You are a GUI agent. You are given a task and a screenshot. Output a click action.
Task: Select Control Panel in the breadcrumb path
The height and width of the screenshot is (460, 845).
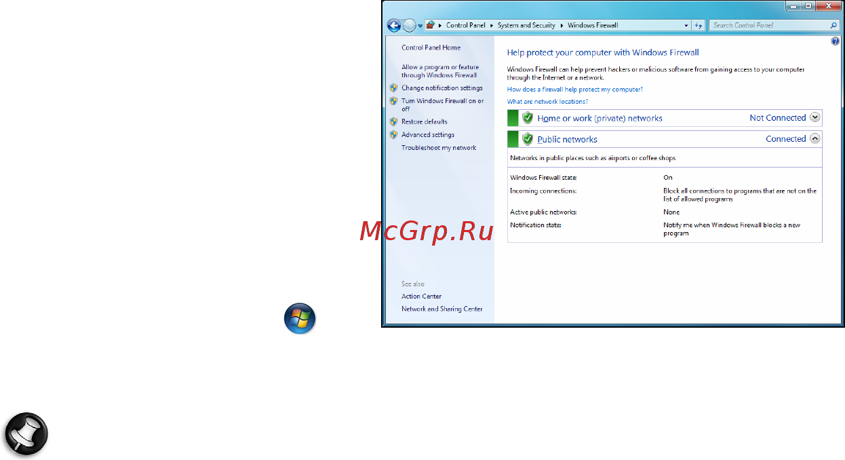pyautogui.click(x=465, y=25)
